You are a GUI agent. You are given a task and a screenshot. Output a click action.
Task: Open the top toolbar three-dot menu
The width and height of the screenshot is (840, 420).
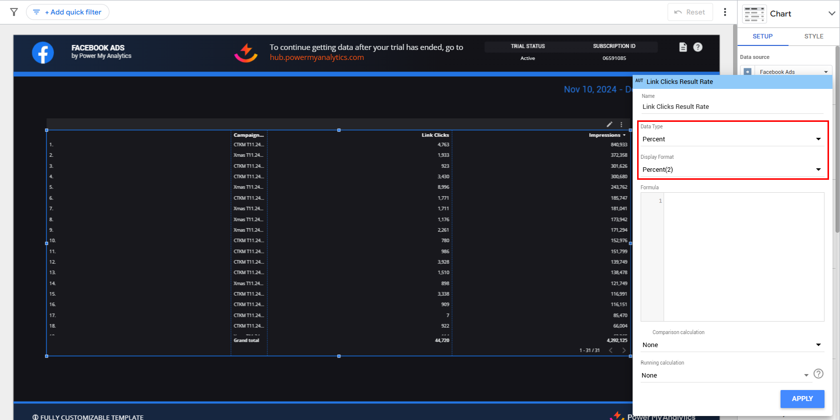click(725, 12)
